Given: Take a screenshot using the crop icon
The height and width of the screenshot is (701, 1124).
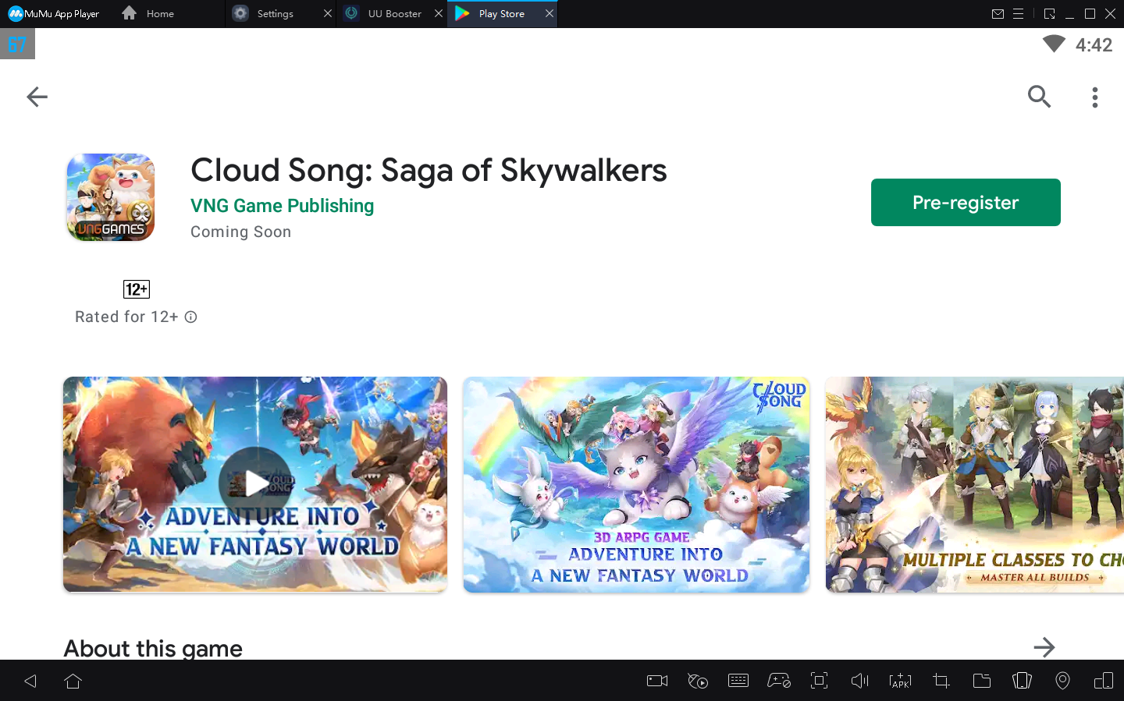Looking at the screenshot, I should pos(941,680).
